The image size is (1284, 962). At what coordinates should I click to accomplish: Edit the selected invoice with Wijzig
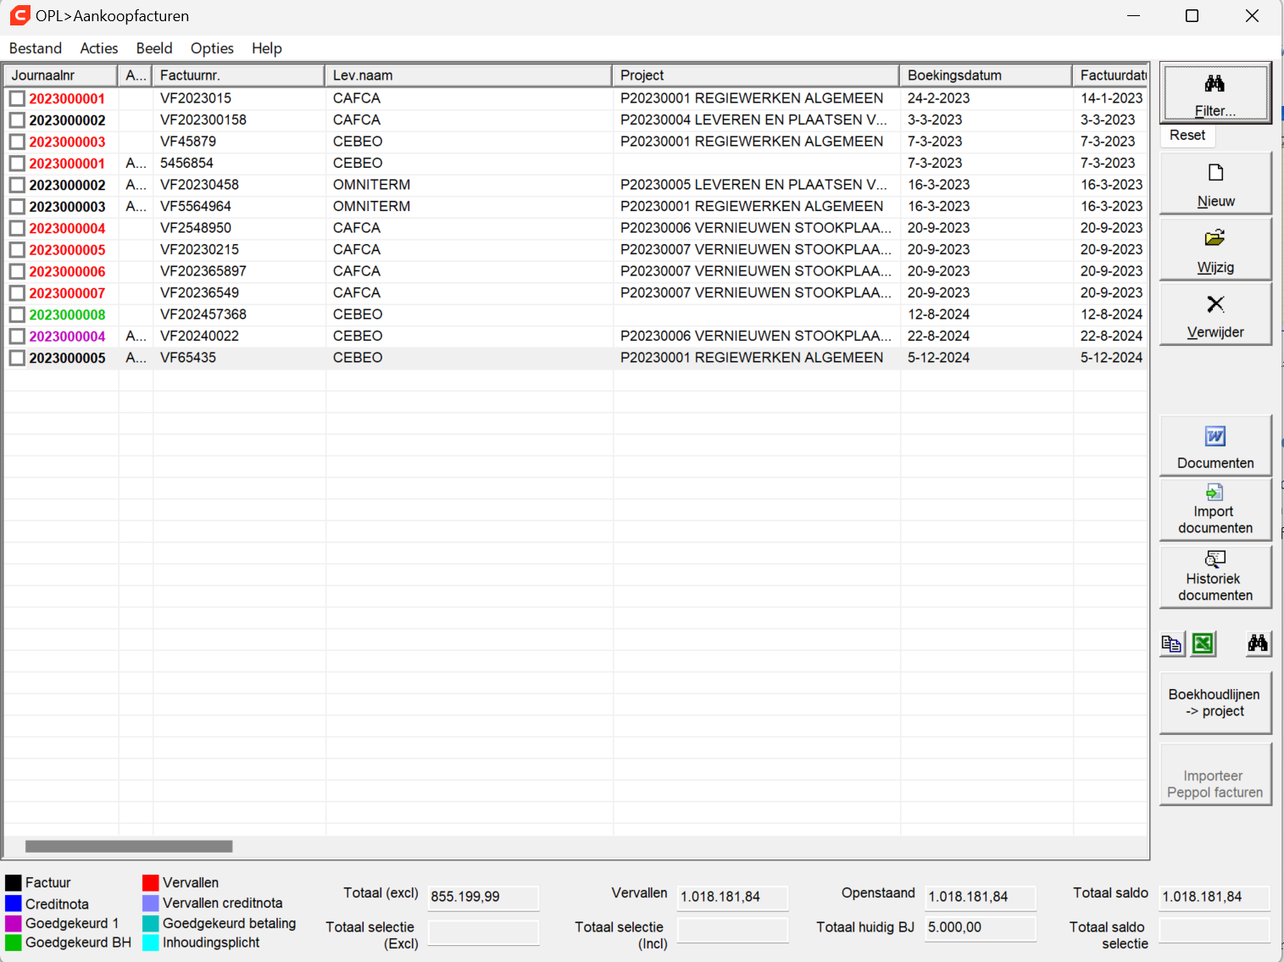click(x=1215, y=249)
